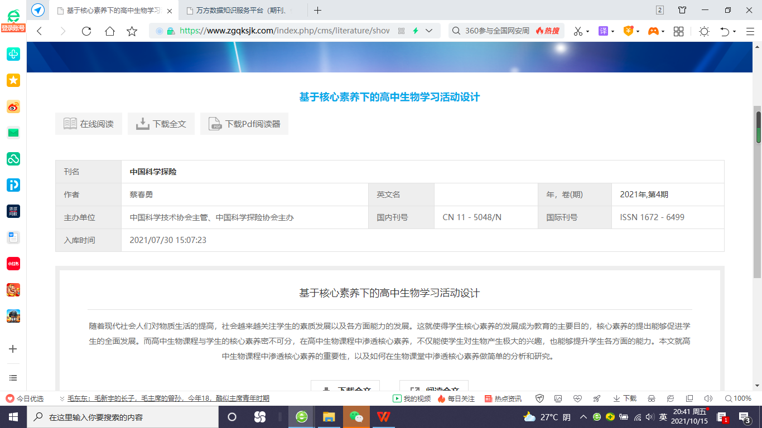Image resolution: width=762 pixels, height=428 pixels.
Task: Open the skin shirt icon
Action: tap(682, 10)
